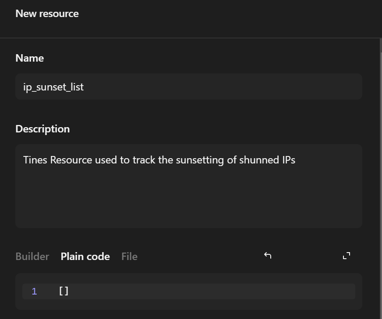Click the word sunsetting in the description
Screen dimensions: 382x319
(x=200, y=160)
